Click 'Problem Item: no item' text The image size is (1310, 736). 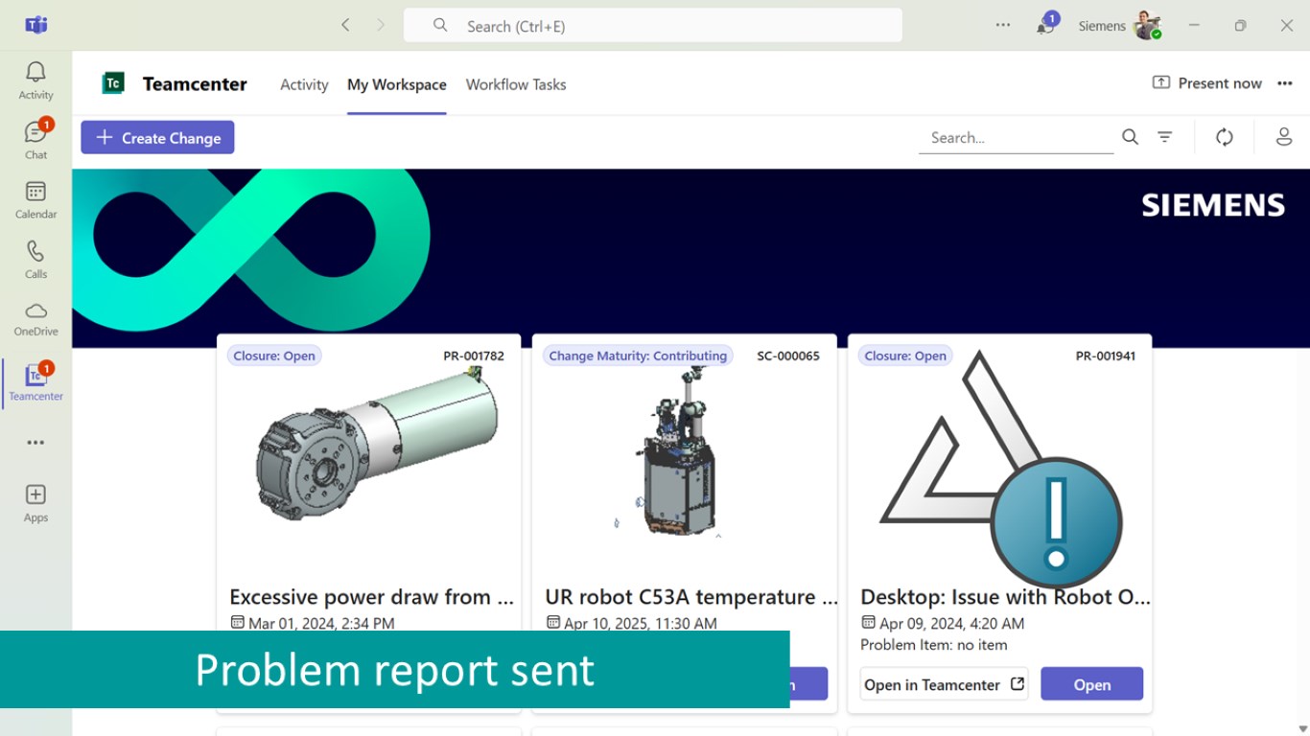(x=934, y=645)
